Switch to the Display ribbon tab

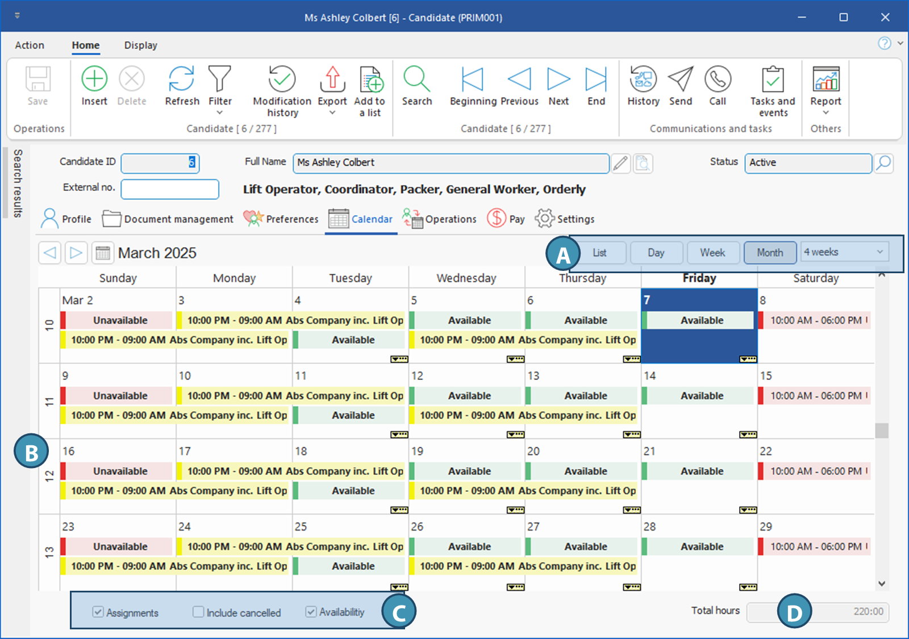coord(140,45)
